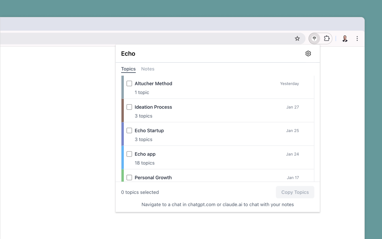
Task: Click the Altucher Method title
Action: tap(153, 84)
